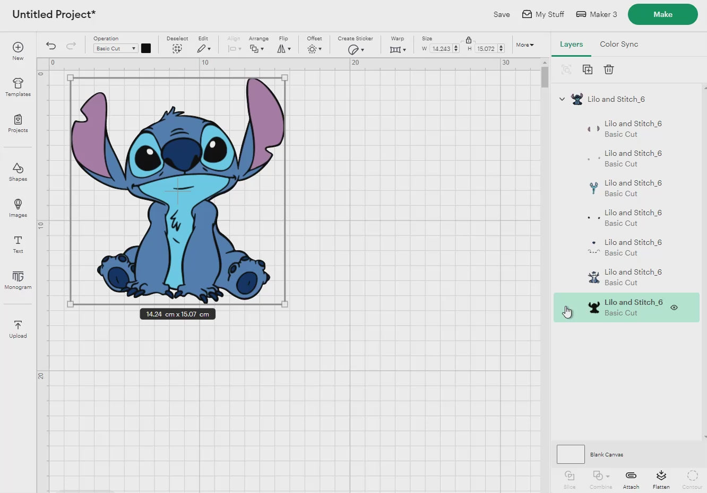The height and width of the screenshot is (493, 707).
Task: Select the sixth blue Stitch layer
Action: tap(626, 277)
